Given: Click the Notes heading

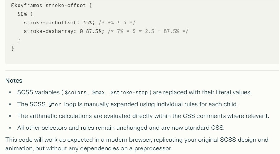Looking at the screenshot, I should click(14, 80).
